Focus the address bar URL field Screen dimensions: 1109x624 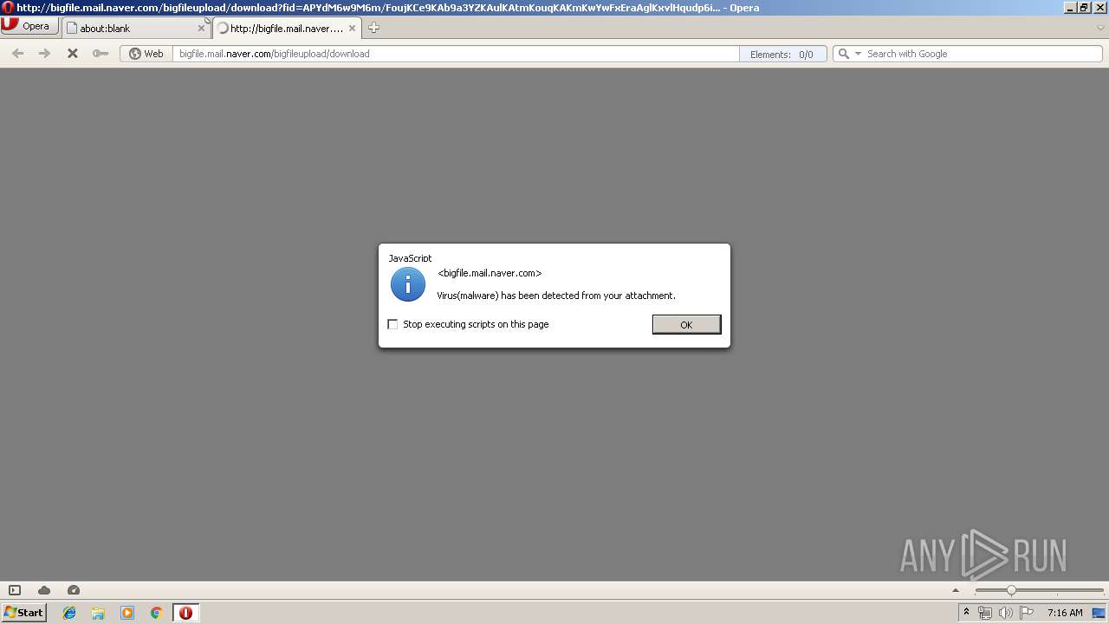[457, 54]
